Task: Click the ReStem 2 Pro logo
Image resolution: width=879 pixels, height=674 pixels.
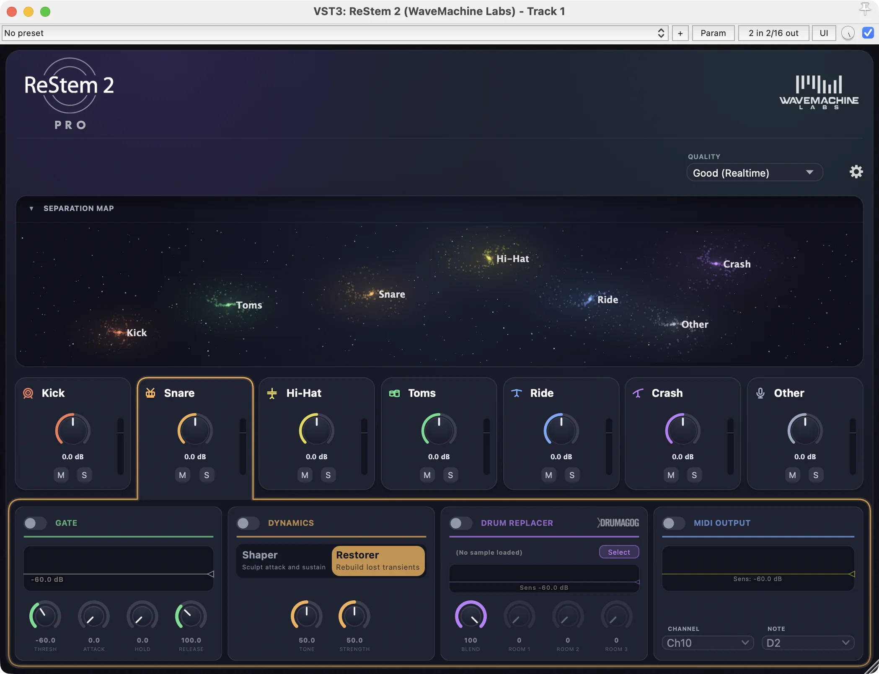Action: [x=69, y=94]
